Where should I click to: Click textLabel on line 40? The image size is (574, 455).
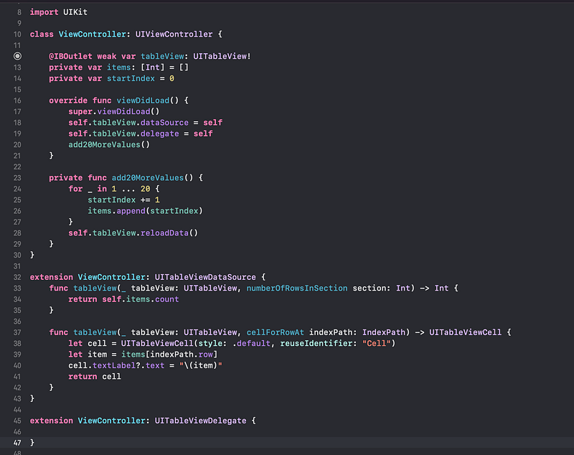tap(114, 365)
